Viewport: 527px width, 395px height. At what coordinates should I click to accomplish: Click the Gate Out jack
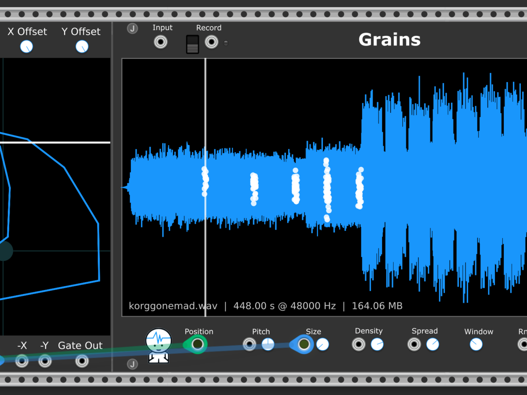[x=82, y=361]
